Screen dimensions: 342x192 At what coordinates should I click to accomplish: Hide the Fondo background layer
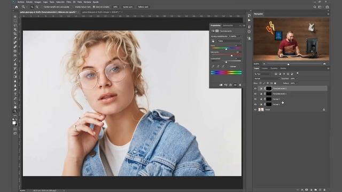point(255,110)
